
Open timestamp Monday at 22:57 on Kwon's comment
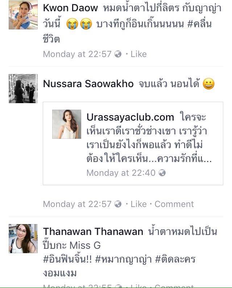tap(77, 54)
